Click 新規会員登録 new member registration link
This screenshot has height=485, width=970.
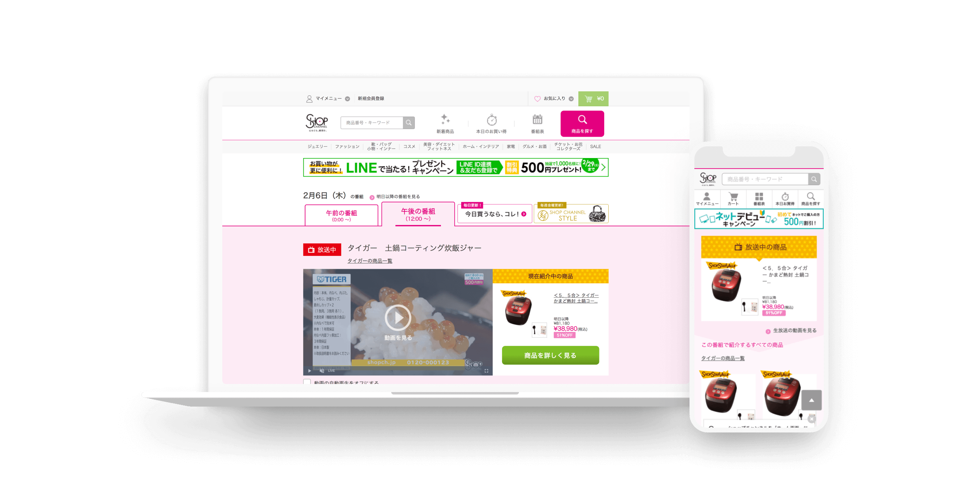(x=371, y=98)
